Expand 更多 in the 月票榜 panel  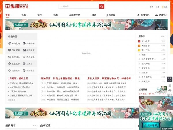[163, 36]
